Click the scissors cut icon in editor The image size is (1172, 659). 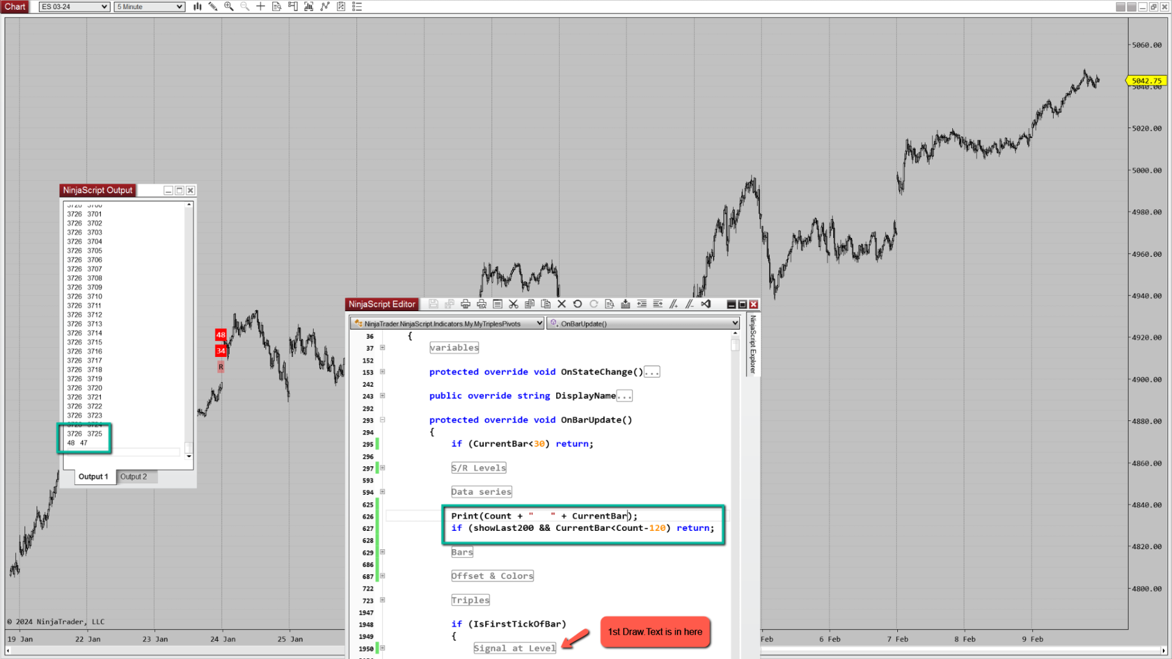[x=513, y=304]
